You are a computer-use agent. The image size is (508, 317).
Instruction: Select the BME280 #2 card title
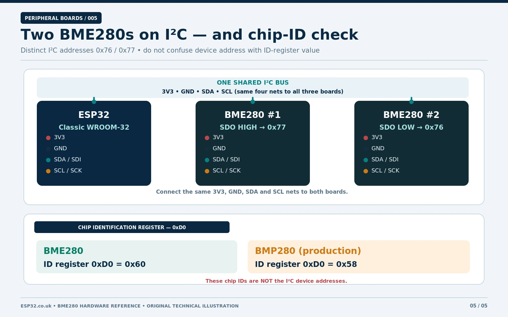pos(411,115)
